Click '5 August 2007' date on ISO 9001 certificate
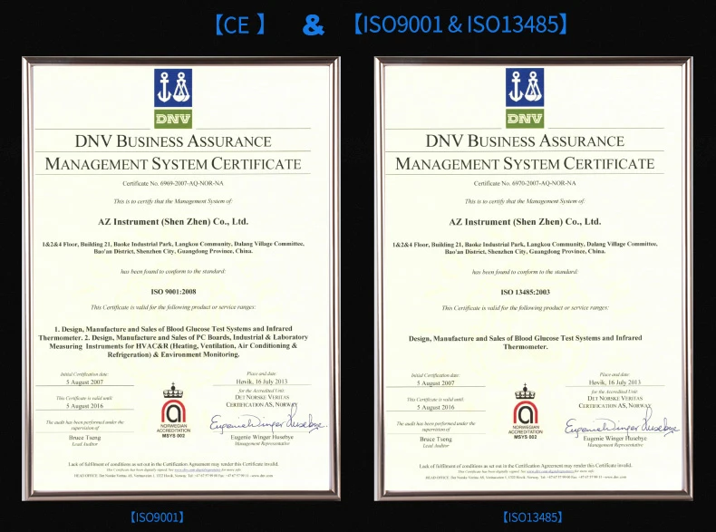The height and width of the screenshot is (532, 716). click(85, 382)
